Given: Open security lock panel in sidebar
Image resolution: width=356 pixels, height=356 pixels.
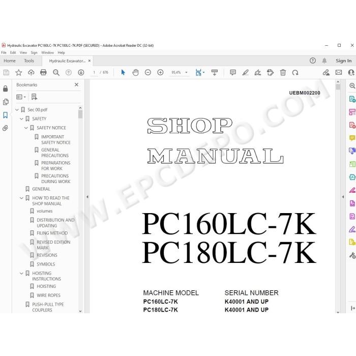Looking at the screenshot, I should (x=6, y=88).
